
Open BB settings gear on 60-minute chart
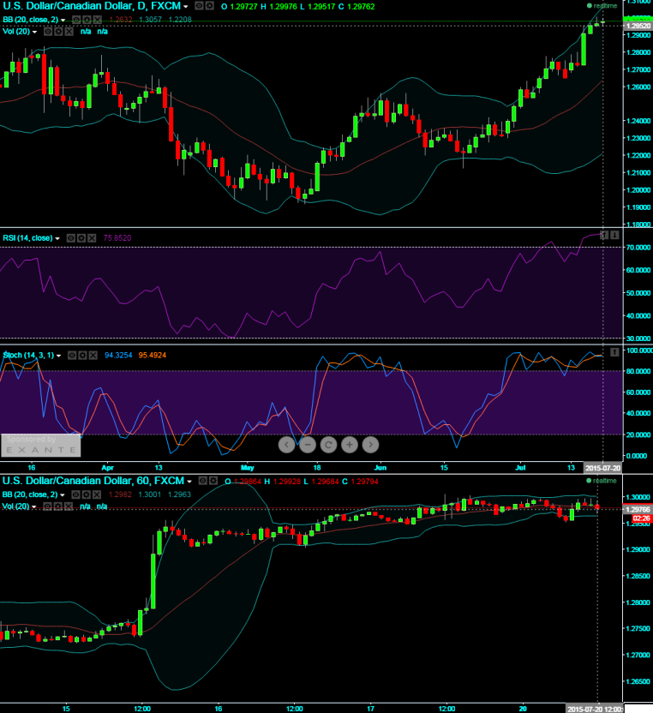point(87,494)
